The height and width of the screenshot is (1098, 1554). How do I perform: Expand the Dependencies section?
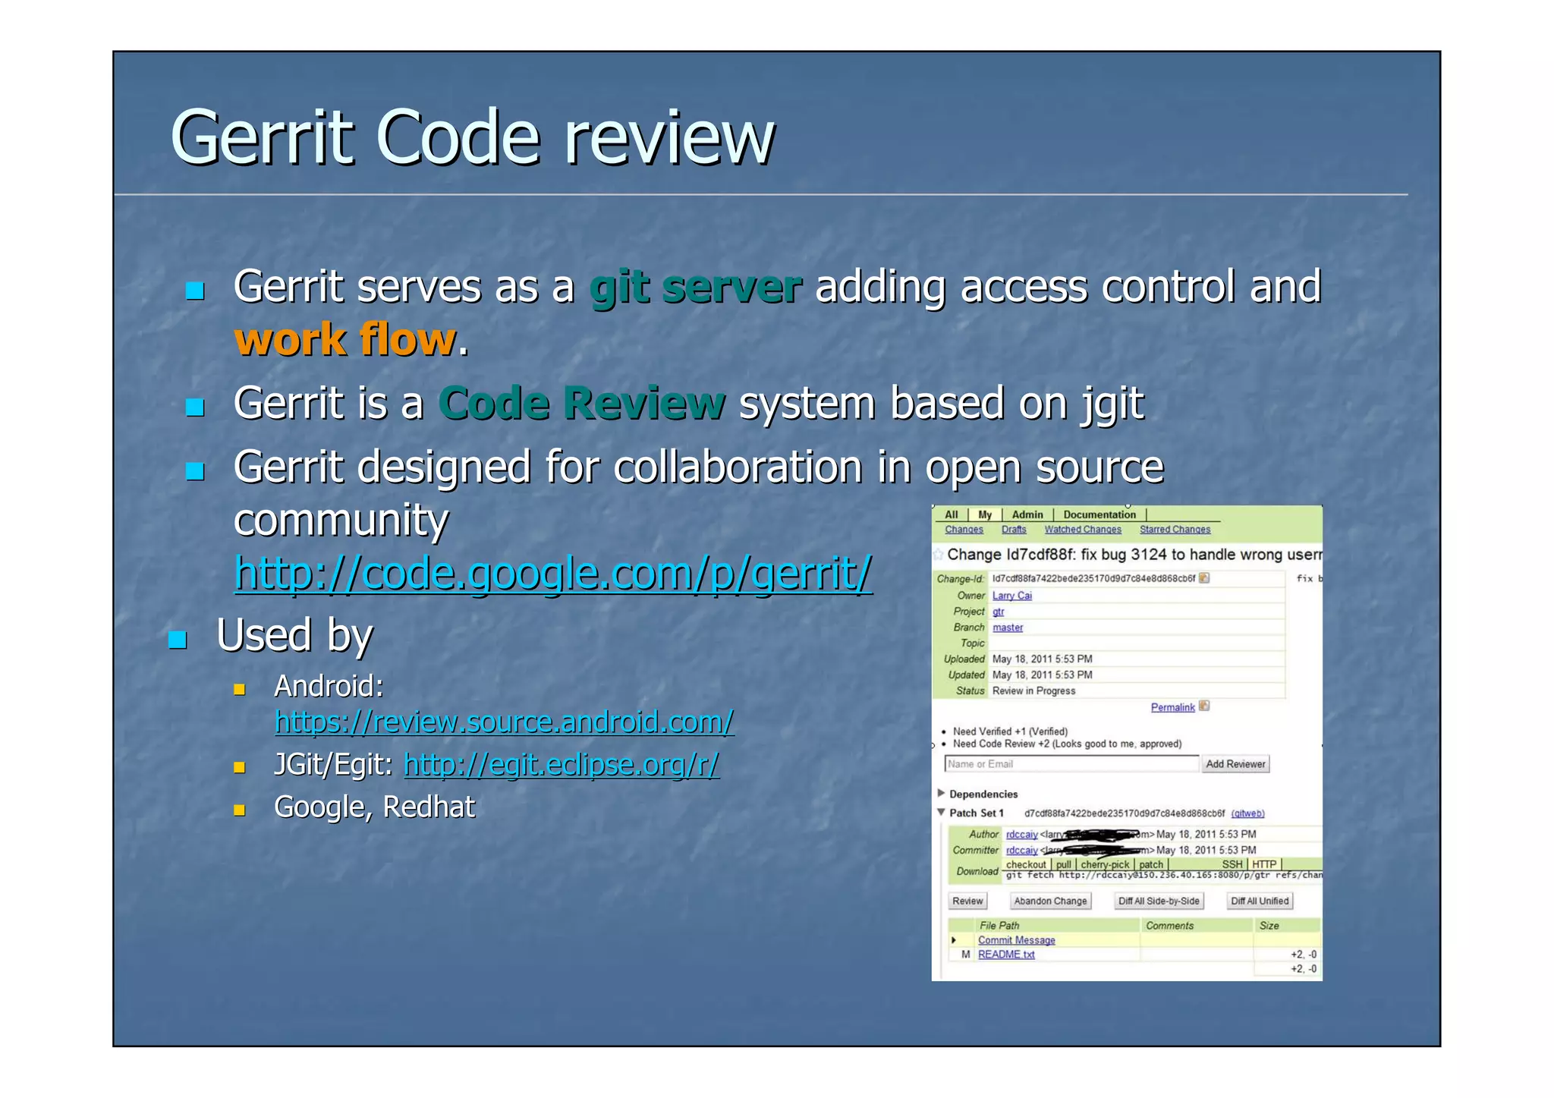(x=942, y=793)
